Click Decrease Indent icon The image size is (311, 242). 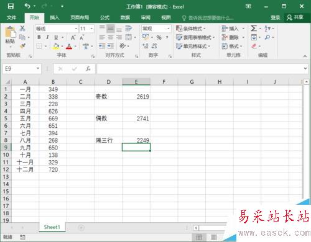[102, 46]
